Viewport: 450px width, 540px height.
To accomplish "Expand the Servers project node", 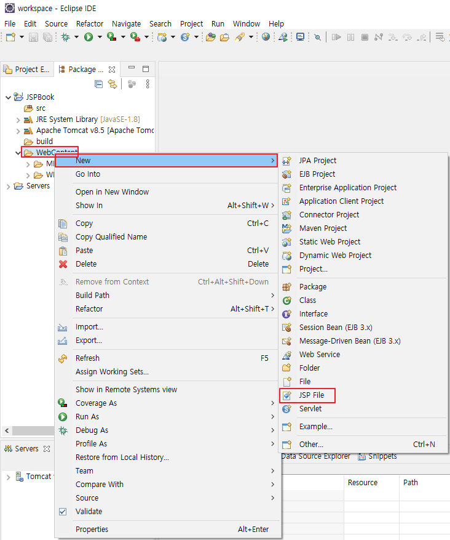I will (x=8, y=187).
